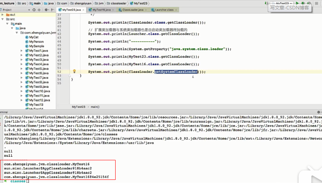Close the MyTest23.java tab
322x183 pixels.
coord(83,10)
